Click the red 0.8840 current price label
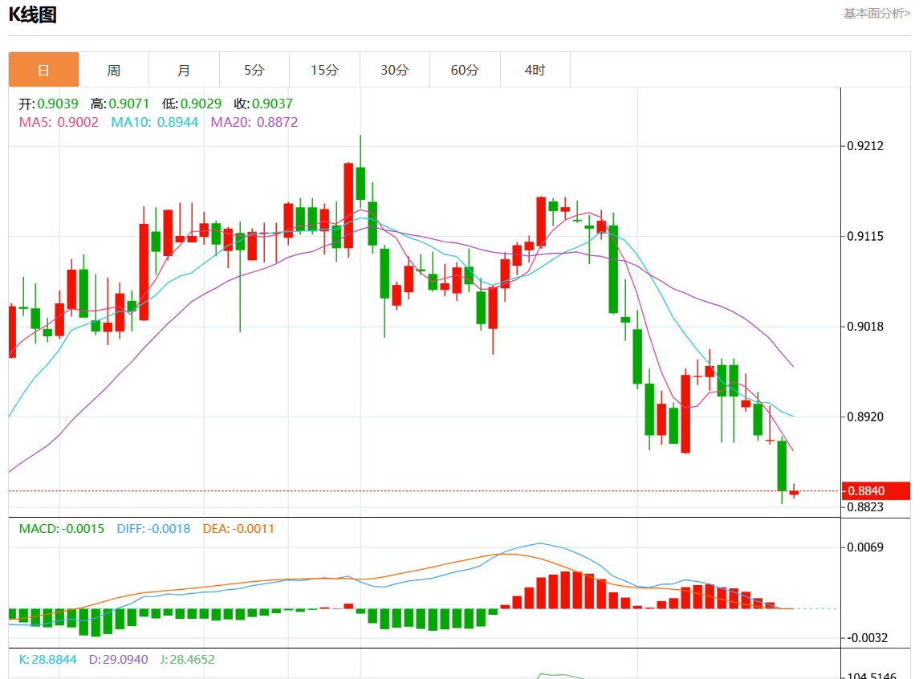 [876, 490]
